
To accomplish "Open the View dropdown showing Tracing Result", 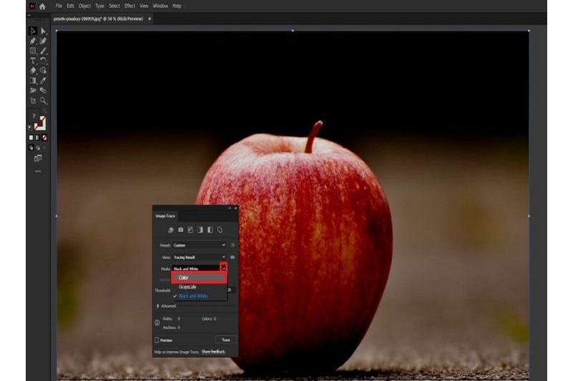I will [x=200, y=257].
